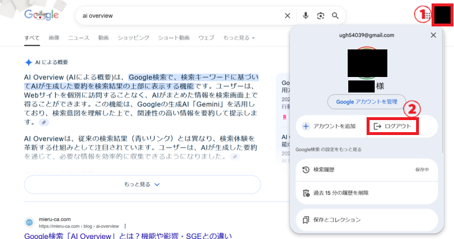
Task: Click アカウントを追加 button
Action: pyautogui.click(x=331, y=126)
